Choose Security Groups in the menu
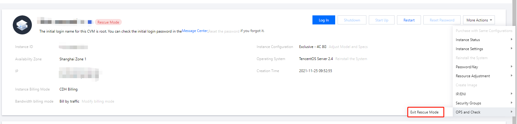This screenshot has width=517, height=124. coord(469,103)
